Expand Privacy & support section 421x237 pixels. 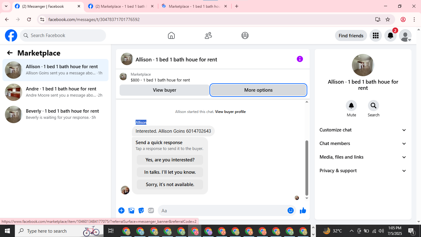click(363, 171)
